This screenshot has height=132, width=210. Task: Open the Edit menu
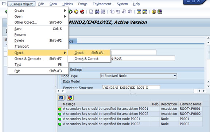[41, 4]
